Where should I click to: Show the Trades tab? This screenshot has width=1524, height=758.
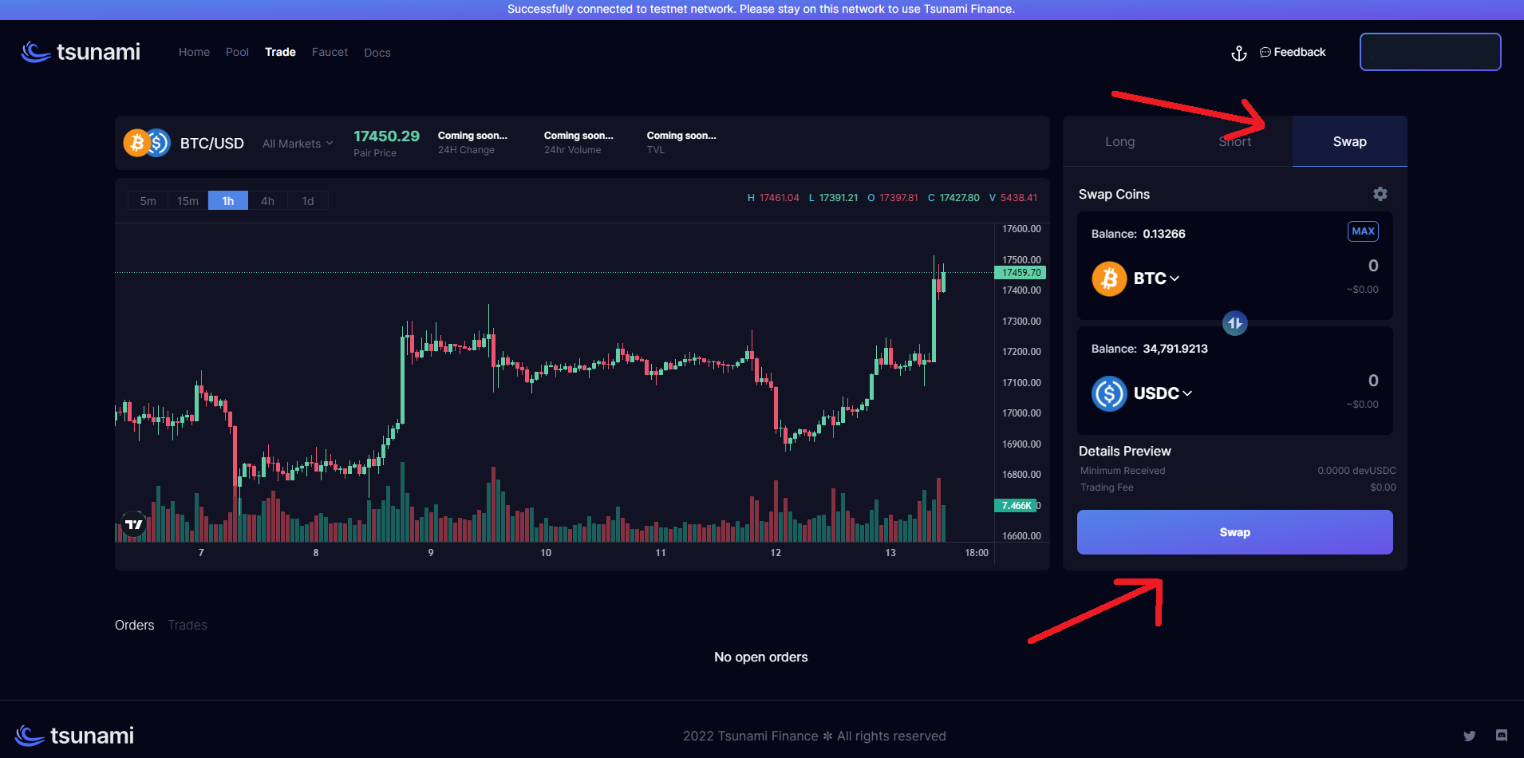pyautogui.click(x=188, y=625)
